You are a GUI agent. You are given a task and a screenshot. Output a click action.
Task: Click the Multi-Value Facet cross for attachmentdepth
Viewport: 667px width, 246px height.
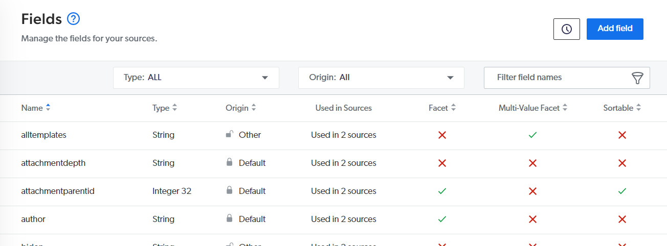532,163
